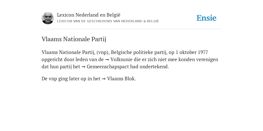Click the date 1 oktober 1977
Screen dimensions: 263x131
[192, 52]
